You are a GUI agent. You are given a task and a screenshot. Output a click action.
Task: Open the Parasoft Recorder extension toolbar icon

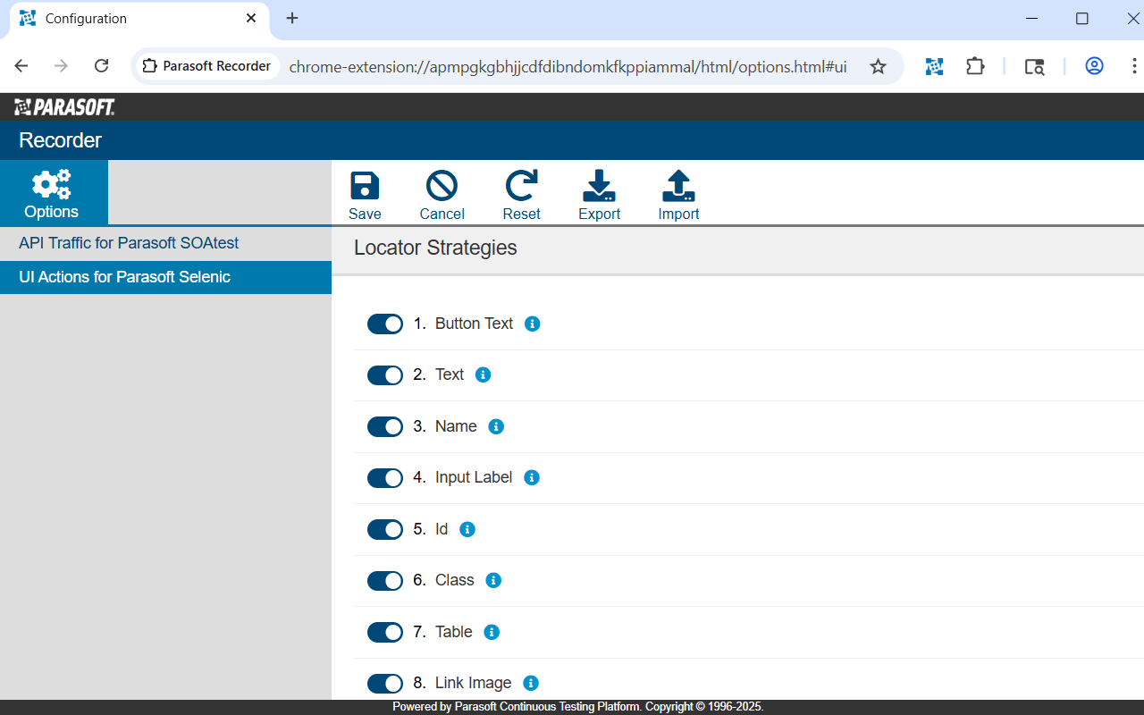click(x=934, y=66)
